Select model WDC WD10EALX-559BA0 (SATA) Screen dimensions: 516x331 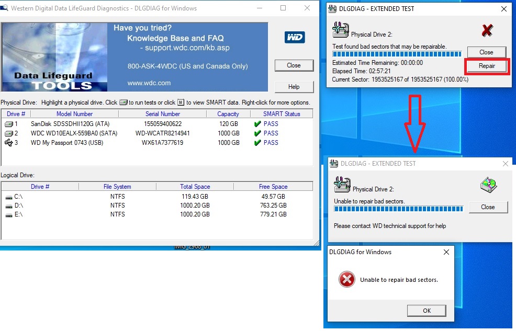pyautogui.click(x=74, y=133)
